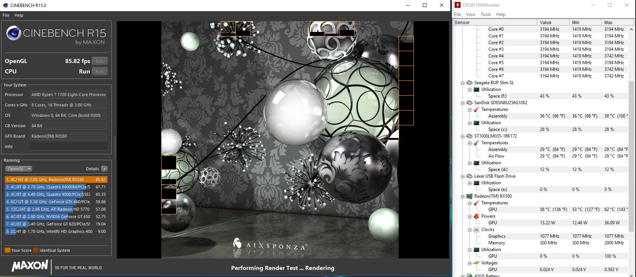Click the Lexar USB Flash Drive icon
The image size is (636, 277).
469,176
